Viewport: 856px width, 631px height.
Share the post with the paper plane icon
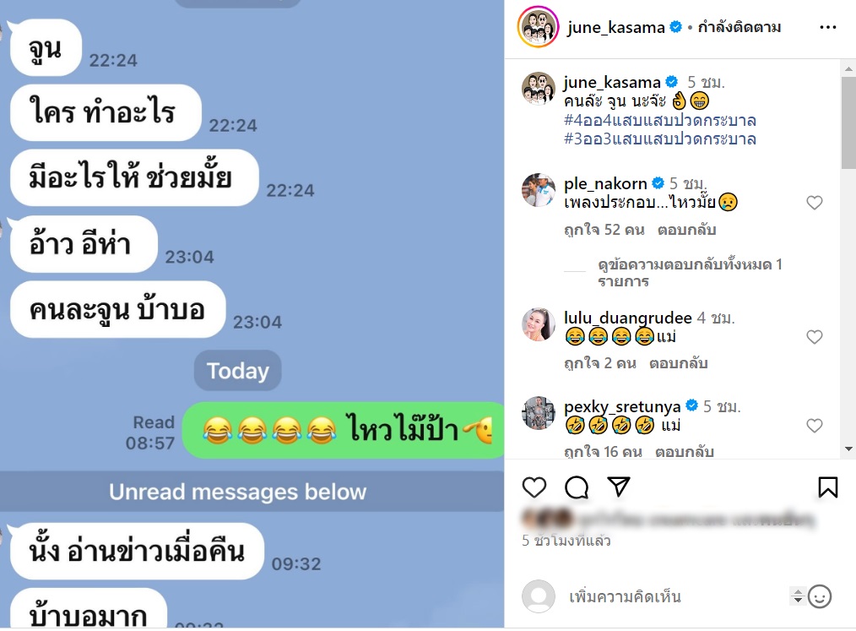(619, 487)
